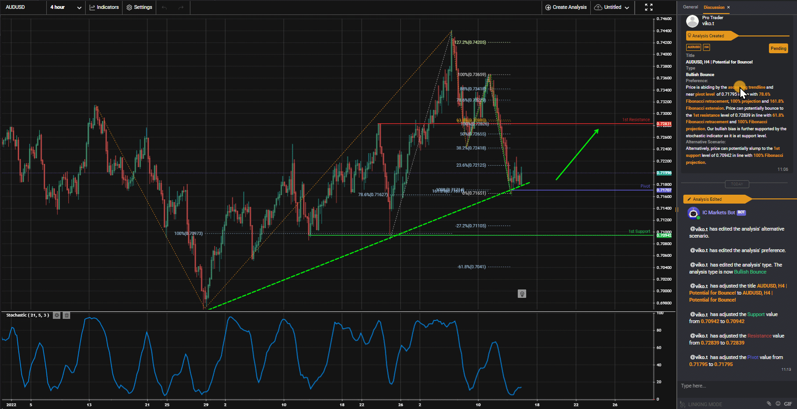Open the emoji picker
The image size is (797, 409).
pyautogui.click(x=778, y=403)
